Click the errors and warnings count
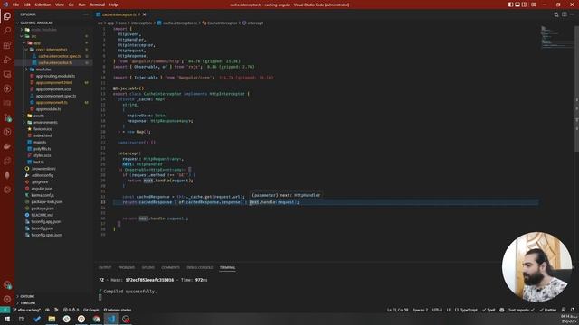 coord(71,310)
